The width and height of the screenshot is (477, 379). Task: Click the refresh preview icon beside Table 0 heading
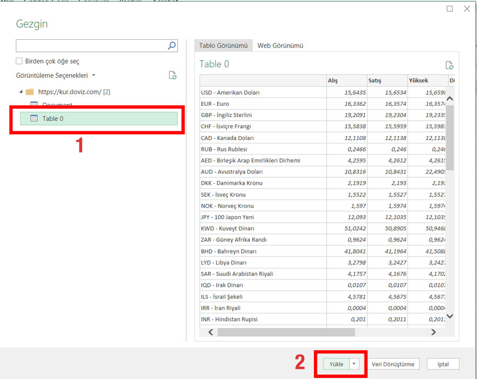pos(449,65)
